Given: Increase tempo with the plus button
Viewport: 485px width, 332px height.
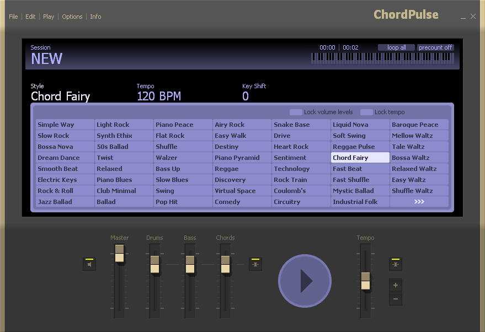Looking at the screenshot, I should 396,285.
